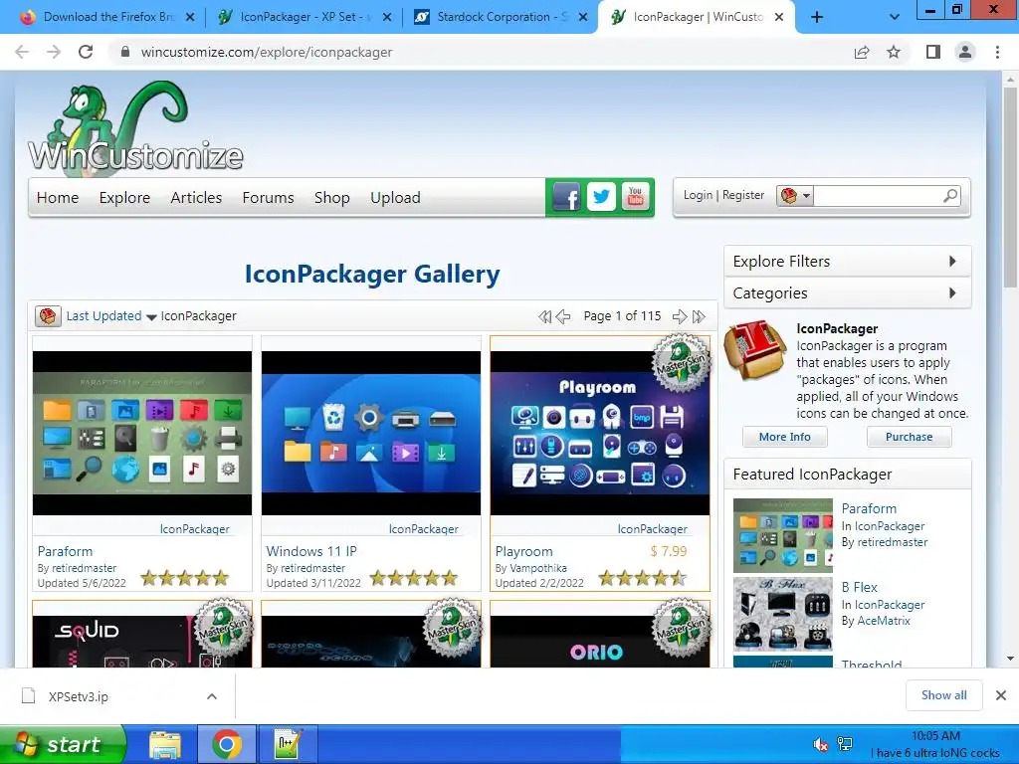Viewport: 1019px width, 764px height.
Task: Open the ORIO preview thumbnail
Action: pos(600,641)
